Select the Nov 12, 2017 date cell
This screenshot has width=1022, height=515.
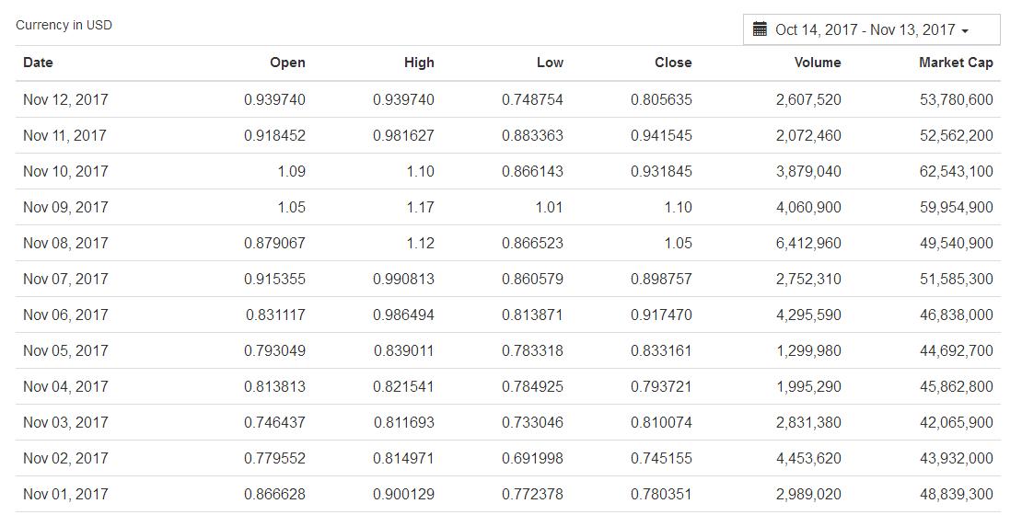65,99
